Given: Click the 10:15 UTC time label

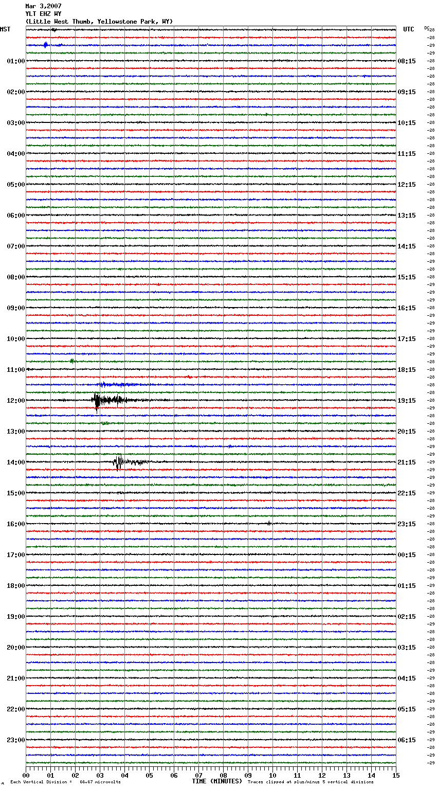Looking at the screenshot, I should [407, 123].
